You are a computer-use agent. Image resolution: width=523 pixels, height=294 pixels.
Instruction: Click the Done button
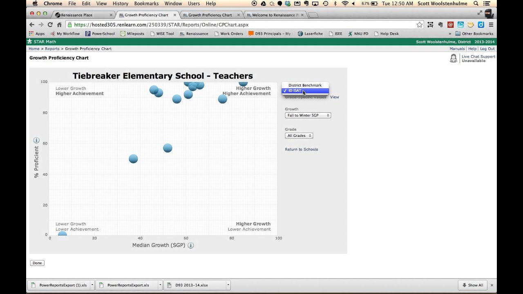pyautogui.click(x=37, y=263)
